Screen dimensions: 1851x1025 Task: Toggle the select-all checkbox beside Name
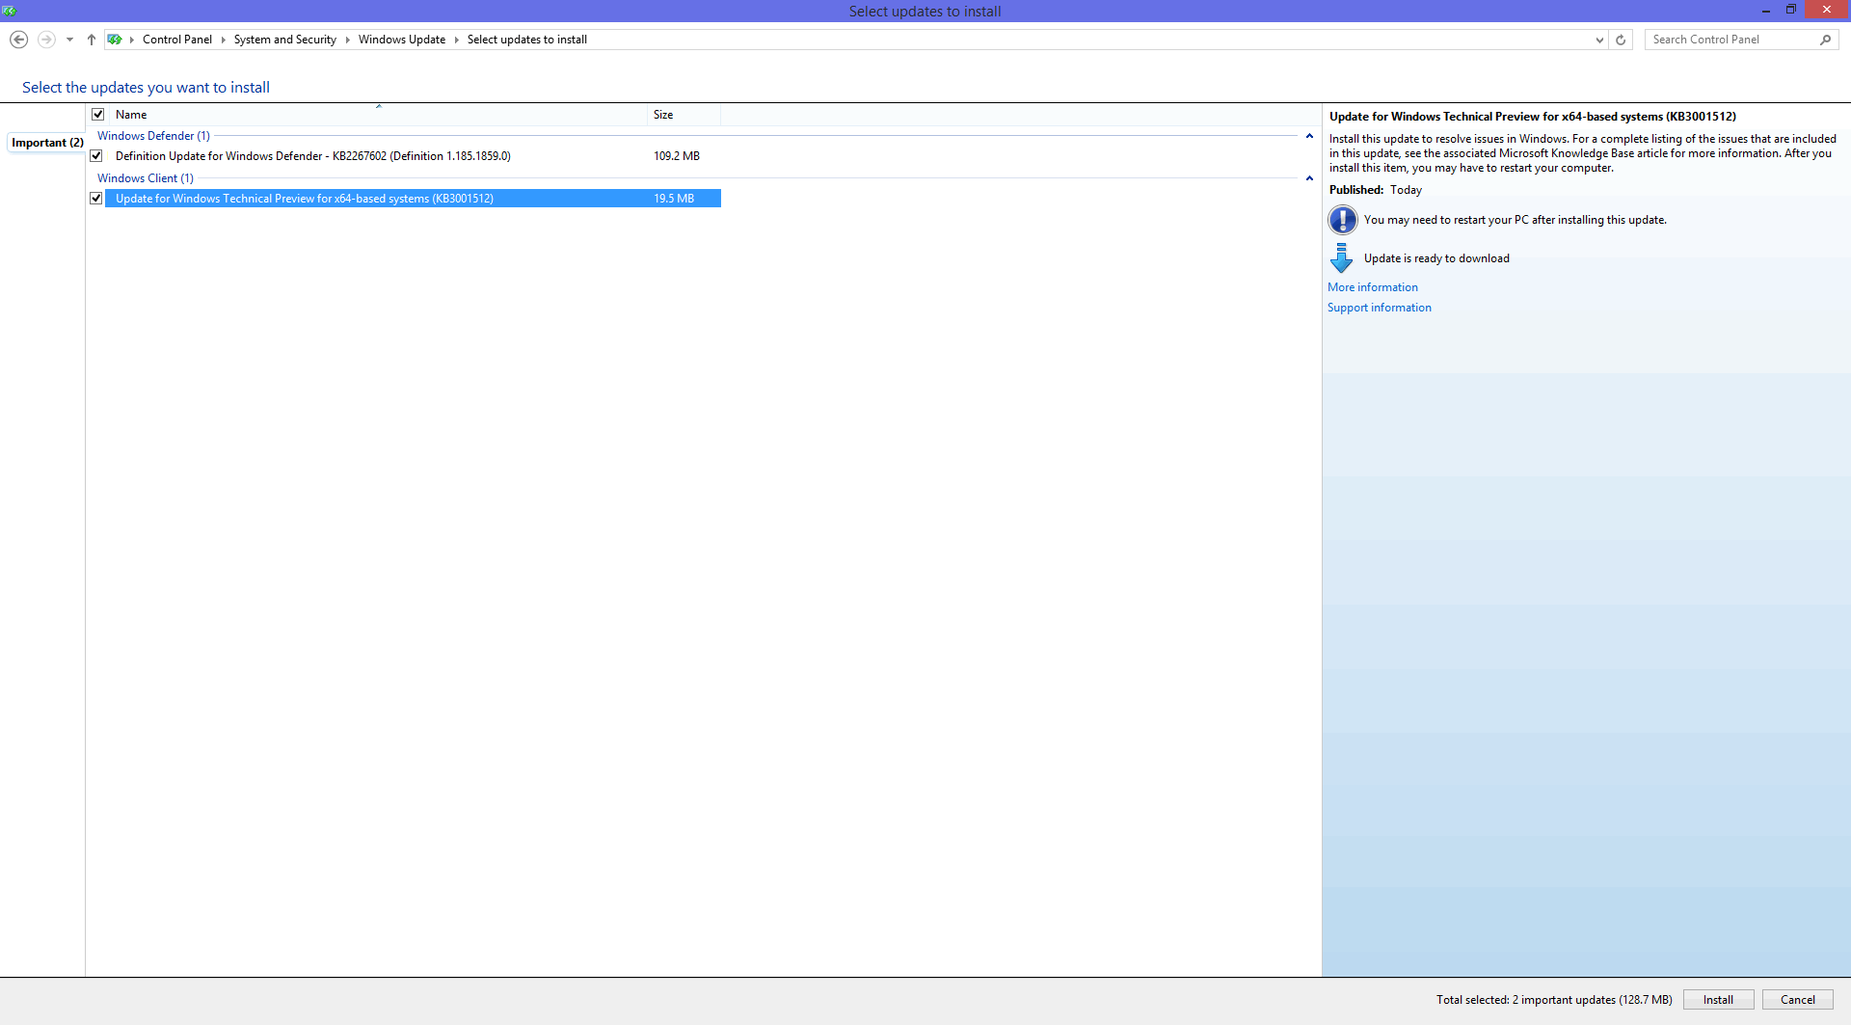click(97, 114)
